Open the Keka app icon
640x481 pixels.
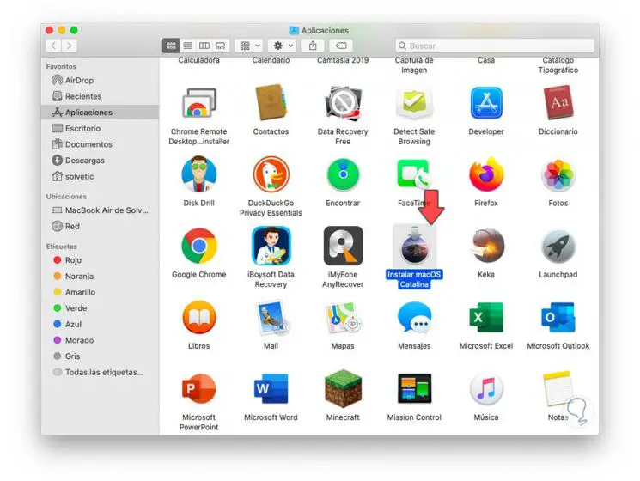click(486, 246)
